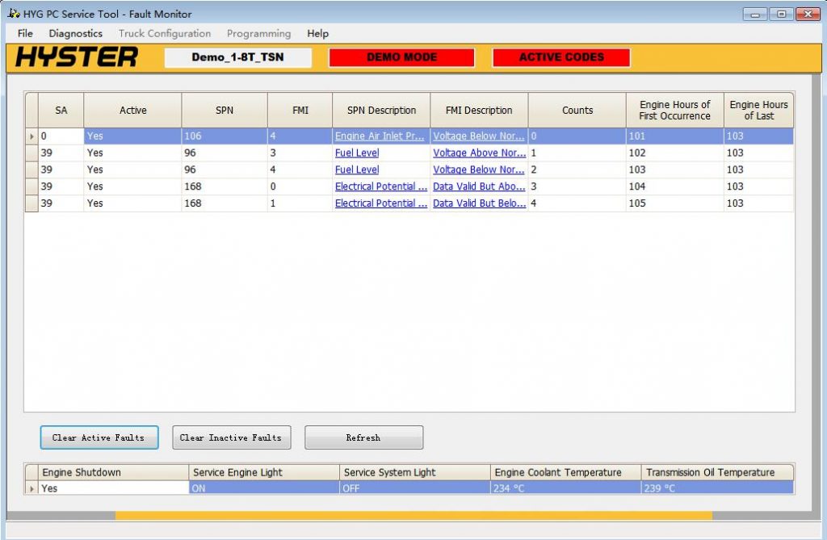The height and width of the screenshot is (540, 827).
Task: Maximize the Fault Monitor window
Action: (782, 15)
